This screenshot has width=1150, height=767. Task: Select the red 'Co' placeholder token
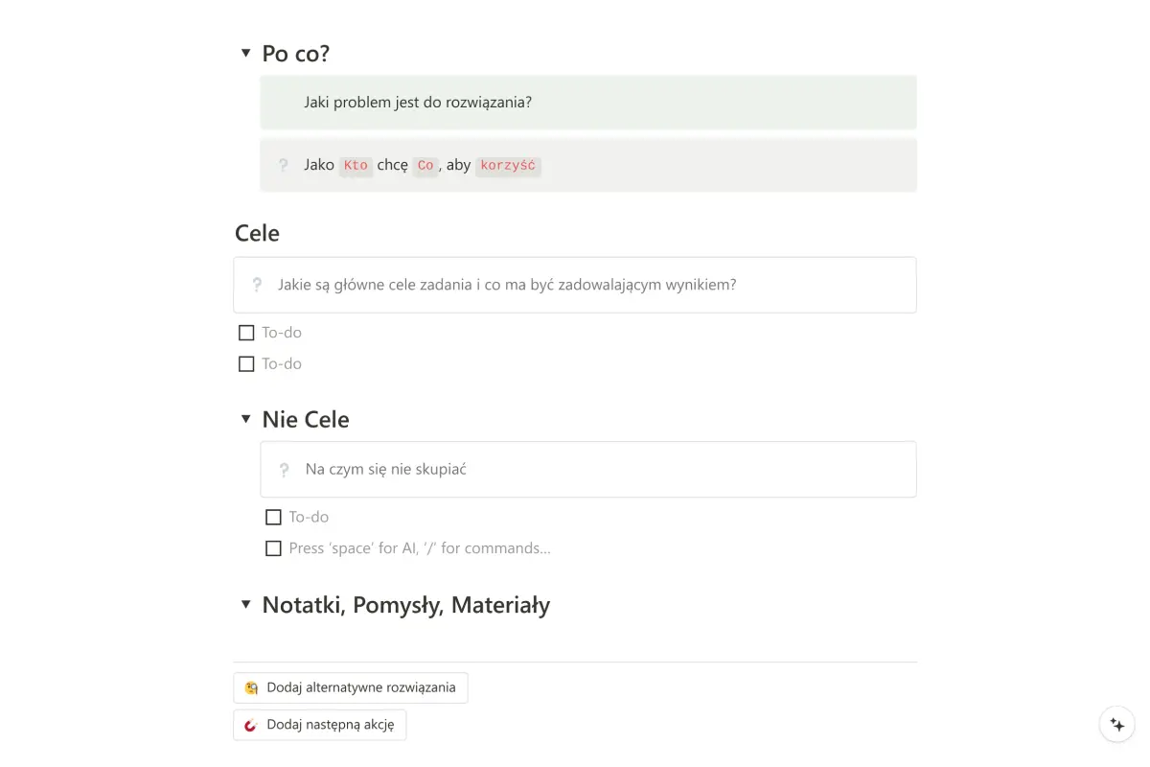pyautogui.click(x=425, y=165)
